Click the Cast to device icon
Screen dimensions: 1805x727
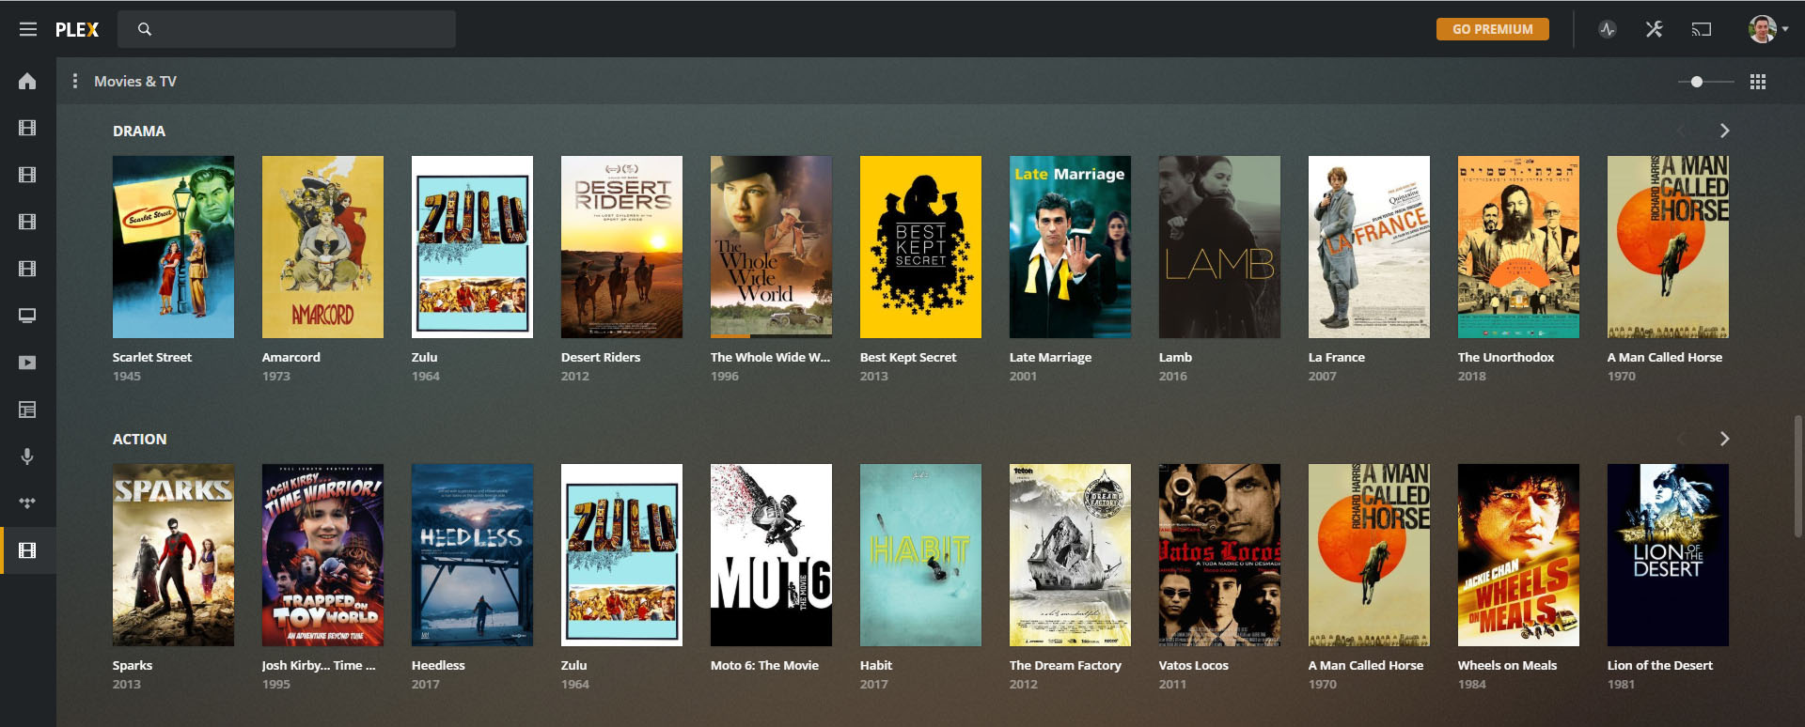pyautogui.click(x=1702, y=29)
